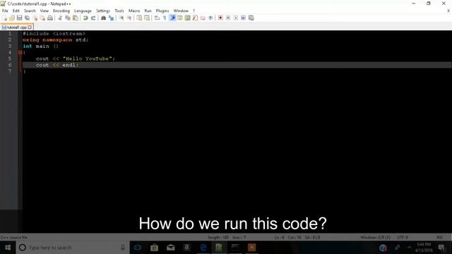Click Save Recorded Macro icon
This screenshot has height=254, width=452.
point(251,18)
